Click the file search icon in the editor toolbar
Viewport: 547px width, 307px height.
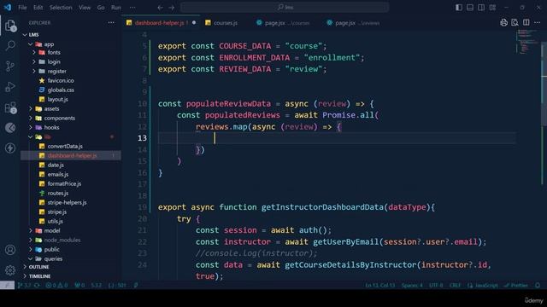click(x=515, y=23)
